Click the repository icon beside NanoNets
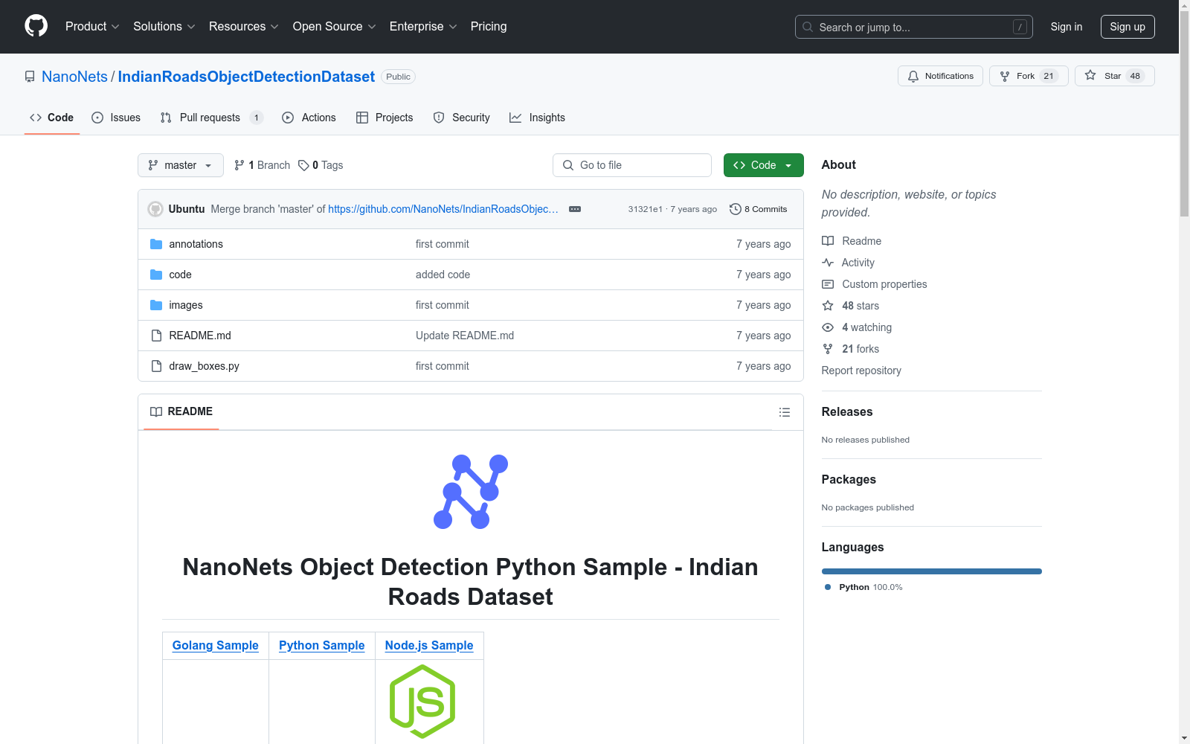 pyautogui.click(x=30, y=77)
